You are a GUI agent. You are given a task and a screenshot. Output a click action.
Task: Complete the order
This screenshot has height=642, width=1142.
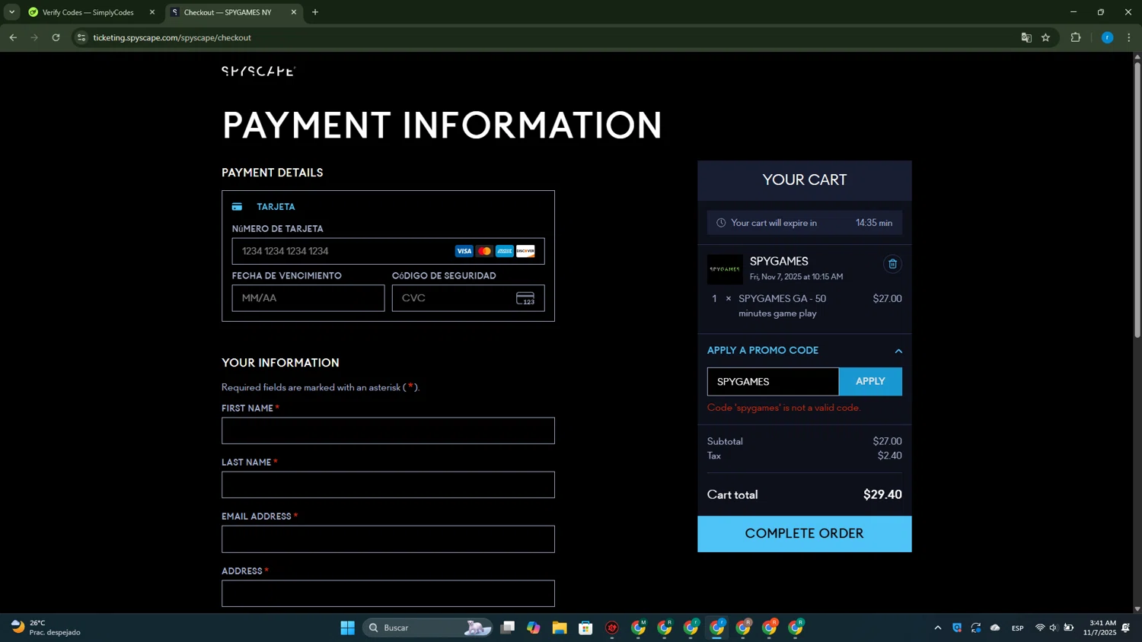tap(804, 534)
